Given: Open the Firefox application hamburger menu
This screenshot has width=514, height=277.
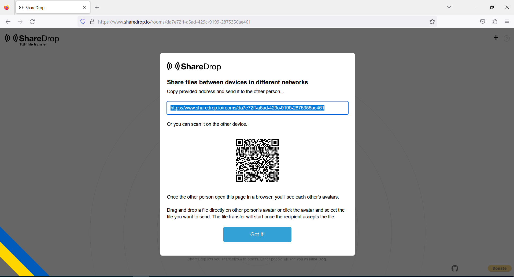Looking at the screenshot, I should 507,21.
